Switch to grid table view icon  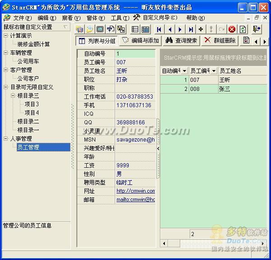145,29
